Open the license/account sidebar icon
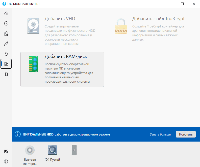This screenshot has height=167, width=200. tap(6, 151)
